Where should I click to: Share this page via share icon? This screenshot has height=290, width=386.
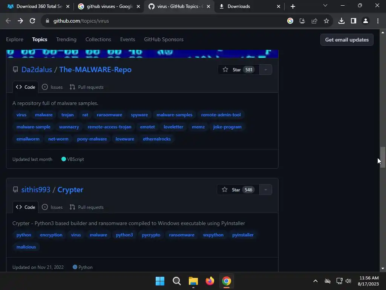pyautogui.click(x=314, y=21)
